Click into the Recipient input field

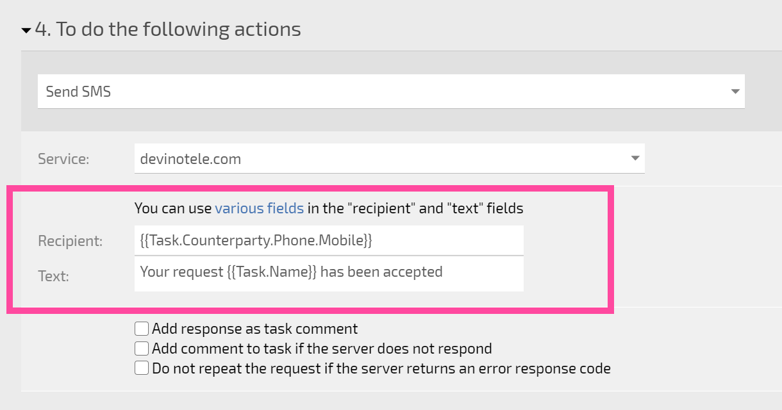point(329,240)
